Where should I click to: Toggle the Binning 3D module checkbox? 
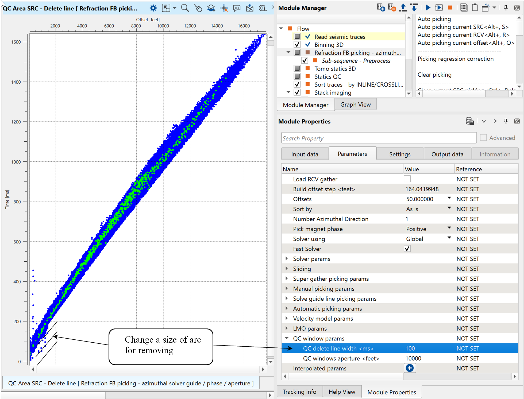[297, 45]
